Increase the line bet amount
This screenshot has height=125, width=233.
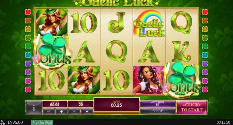tap(61, 111)
